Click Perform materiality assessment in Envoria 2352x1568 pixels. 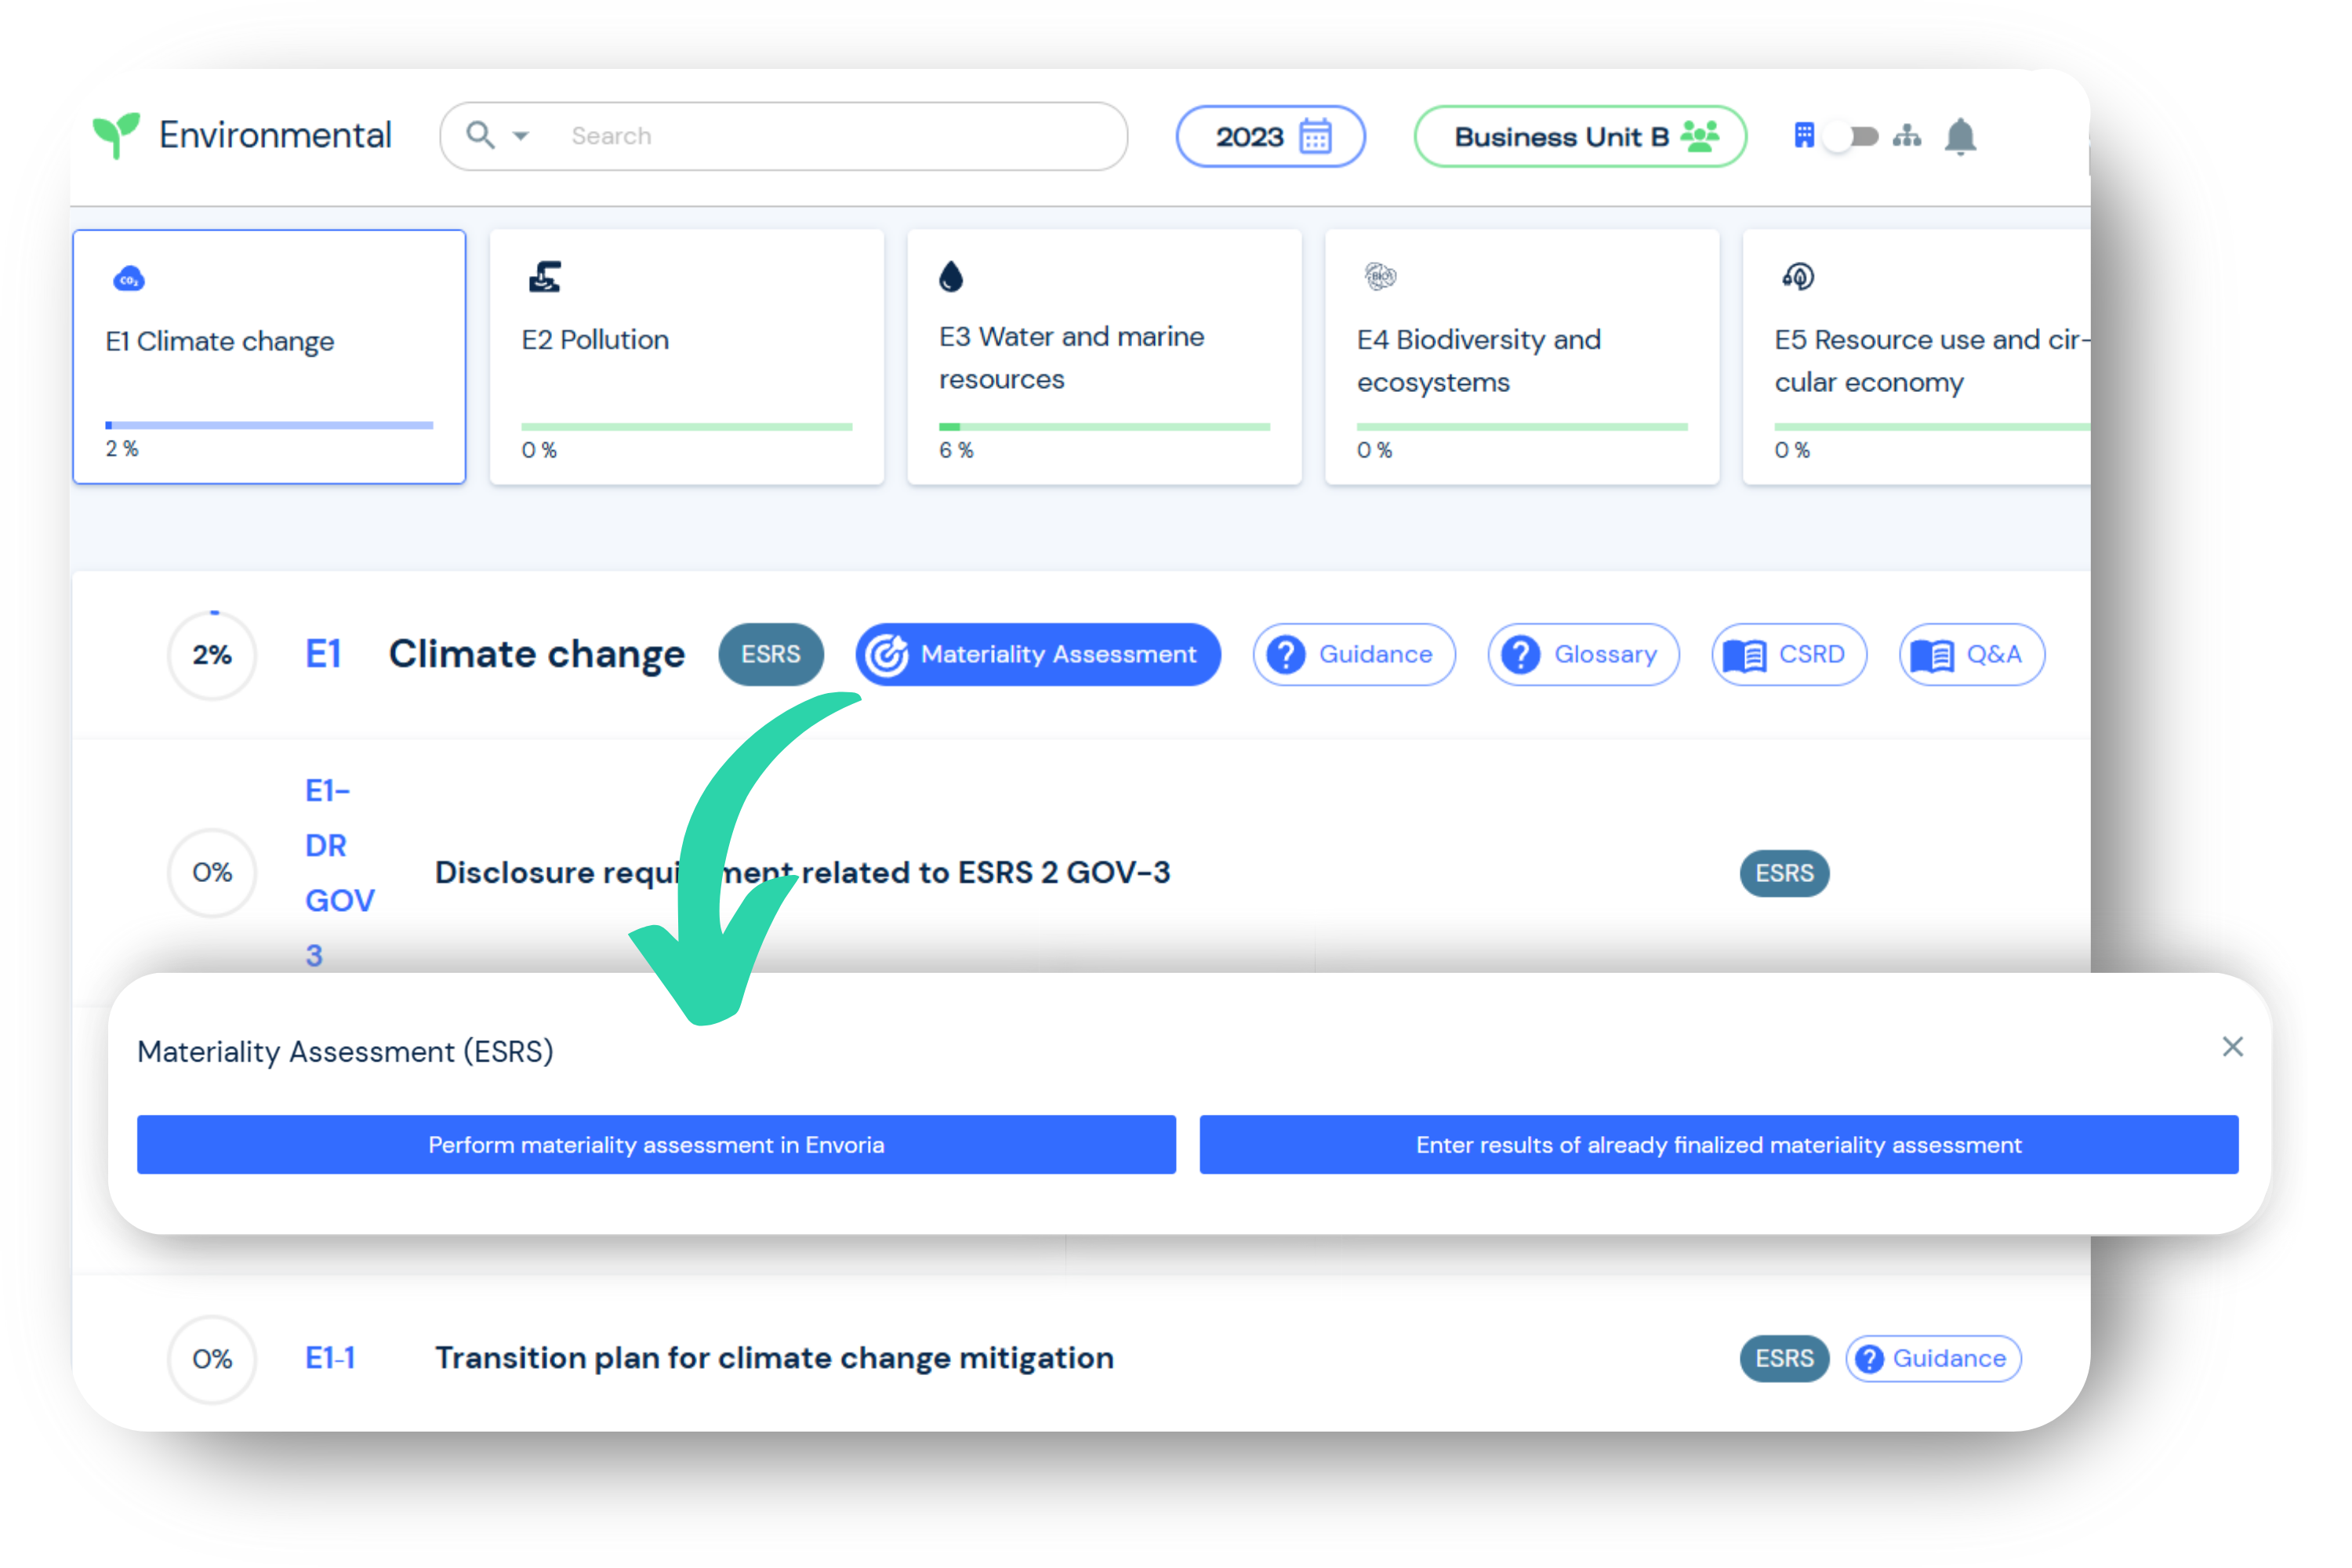coord(656,1143)
